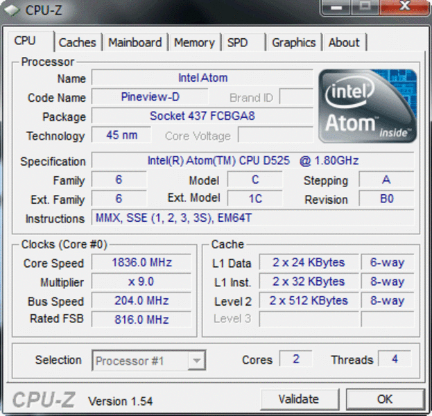The height and width of the screenshot is (416, 432).
Task: Click the Core Speed value 1836.0 MHz
Action: 141,262
